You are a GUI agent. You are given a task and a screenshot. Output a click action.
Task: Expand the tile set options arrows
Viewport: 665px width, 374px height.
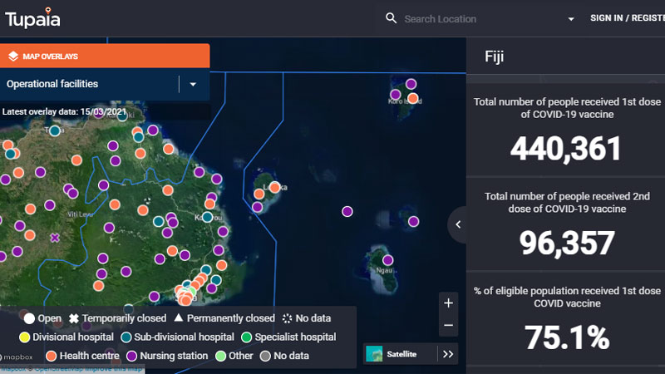448,354
